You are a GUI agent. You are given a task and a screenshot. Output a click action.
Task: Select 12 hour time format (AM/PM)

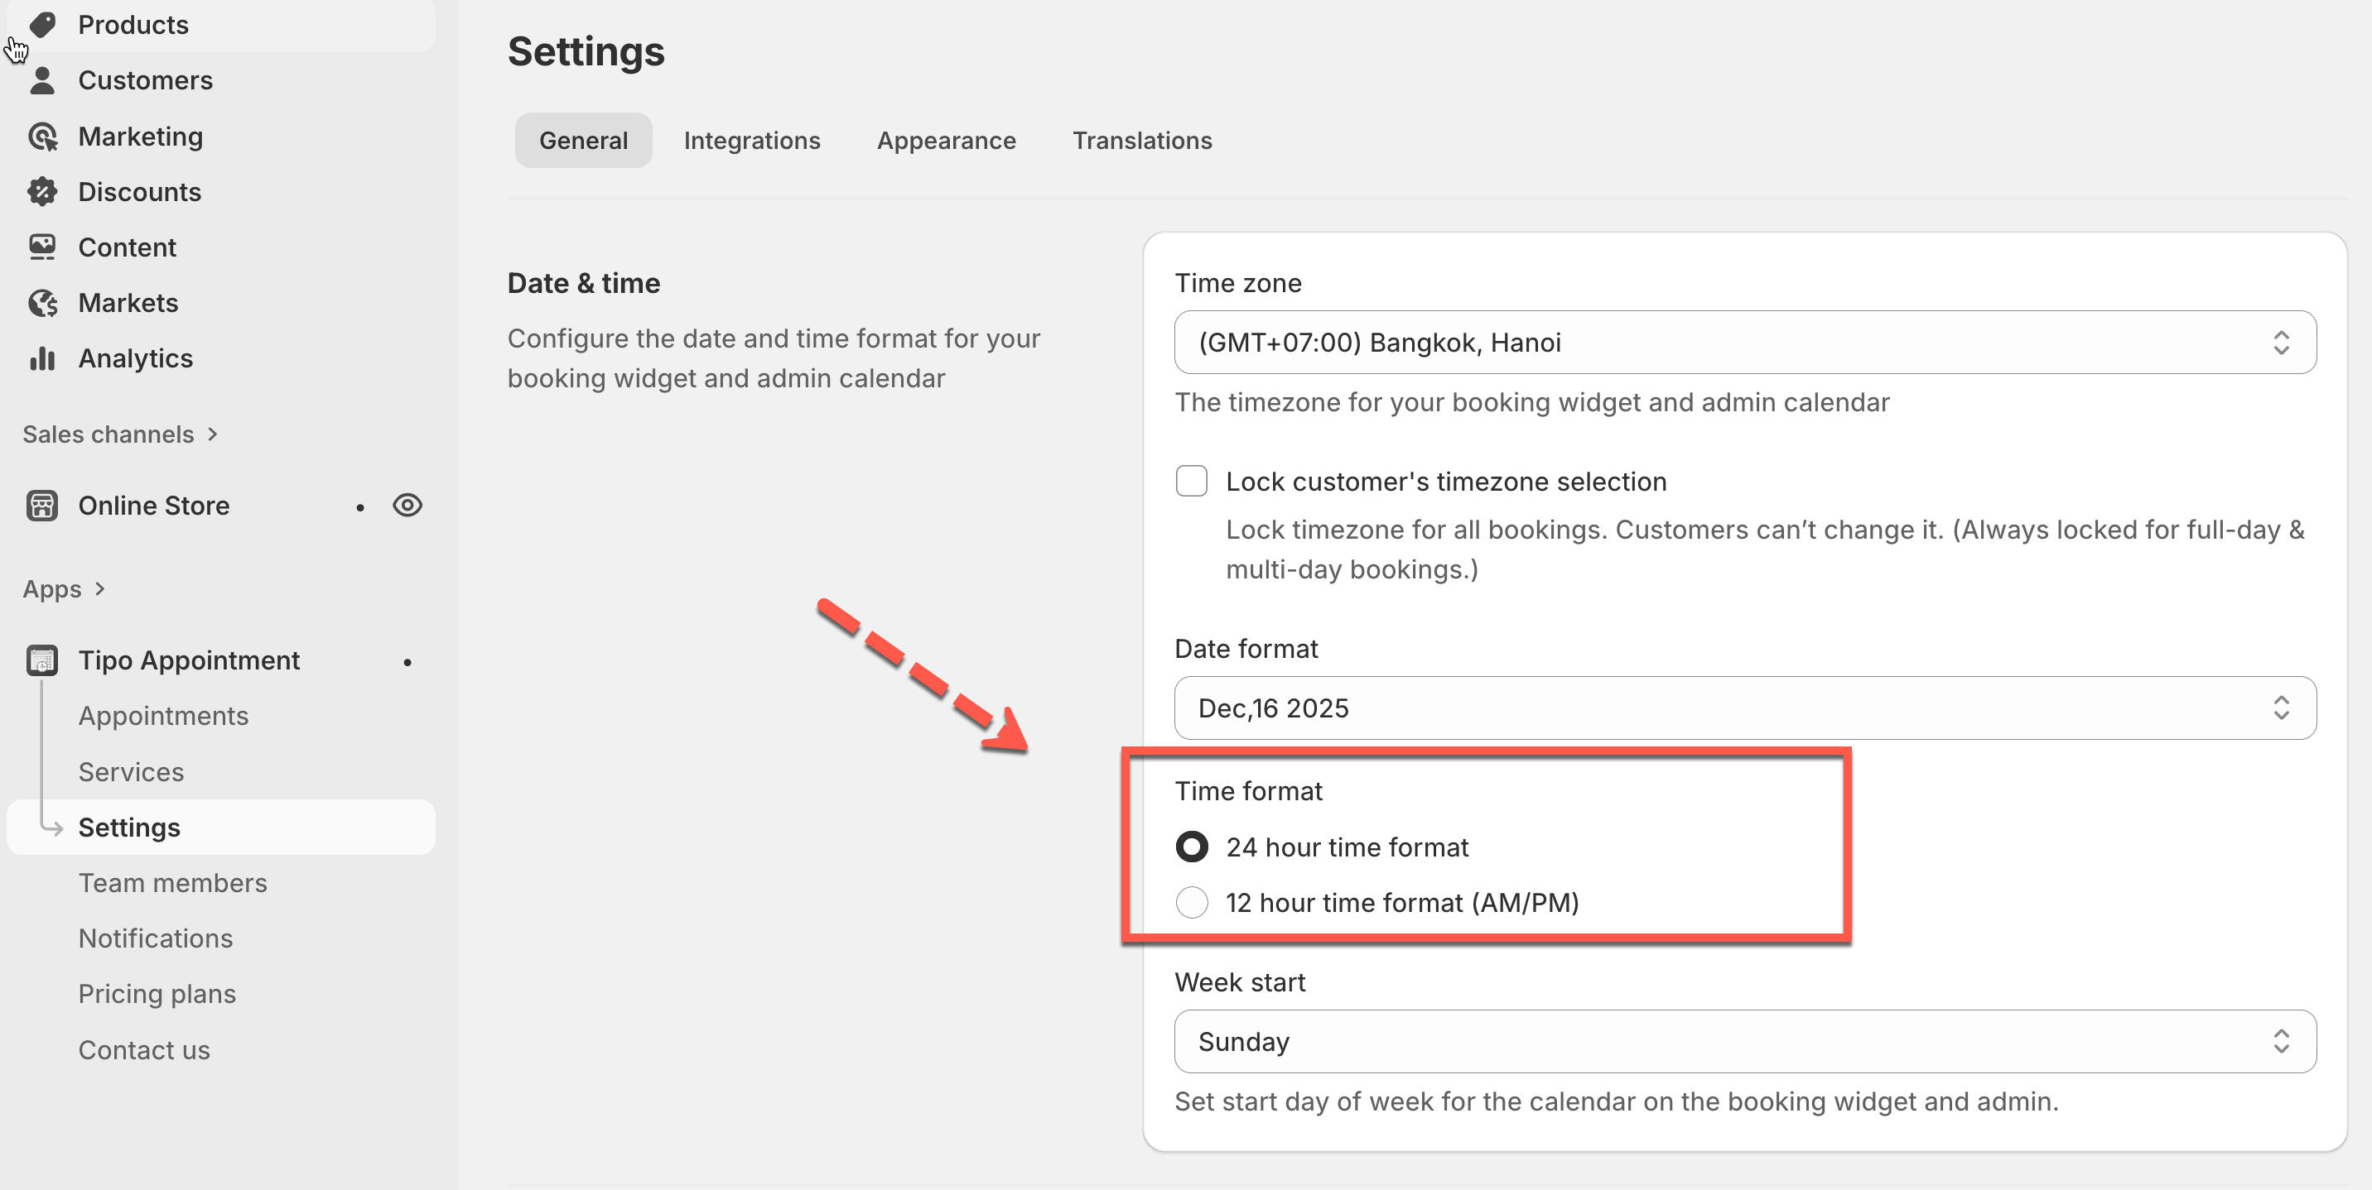pos(1192,903)
